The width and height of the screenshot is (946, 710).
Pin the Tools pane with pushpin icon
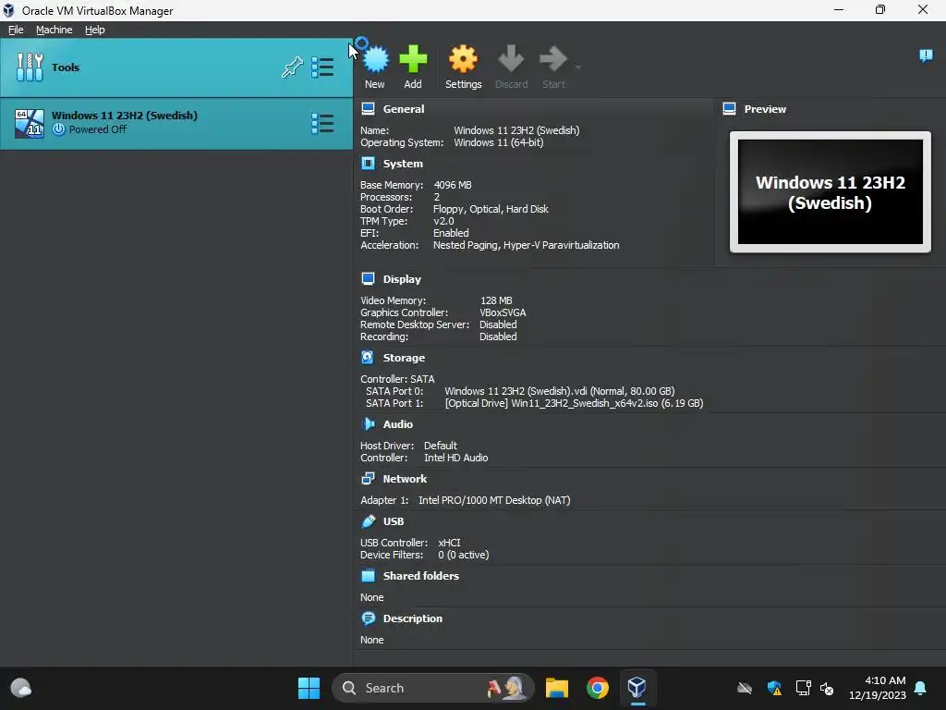292,67
